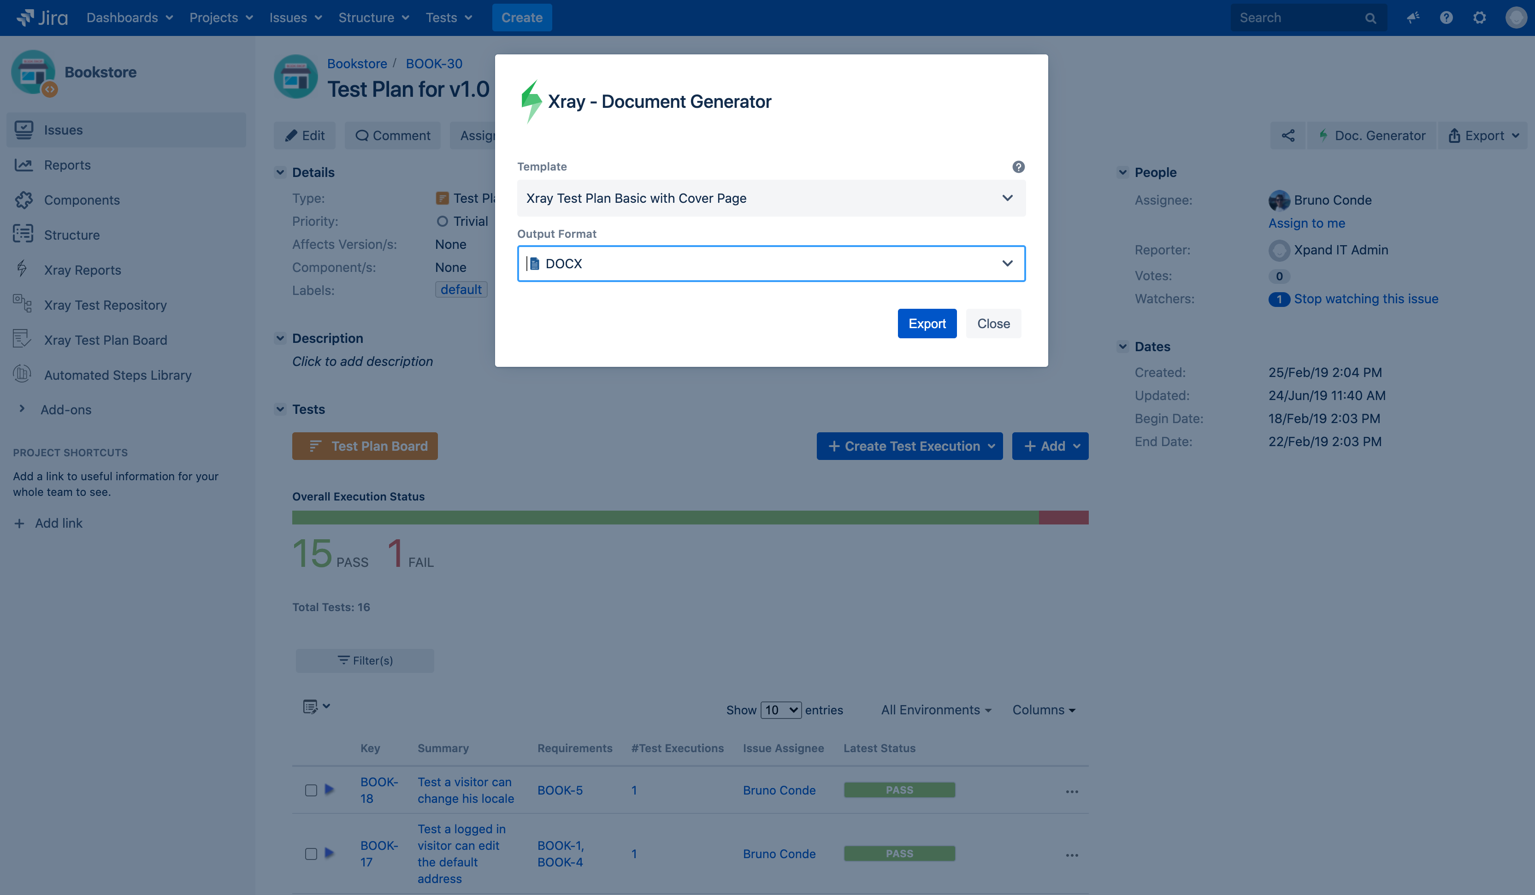Screen dimensions: 1535x895
Task: Click the Template help icon in dialog
Action: (1018, 167)
